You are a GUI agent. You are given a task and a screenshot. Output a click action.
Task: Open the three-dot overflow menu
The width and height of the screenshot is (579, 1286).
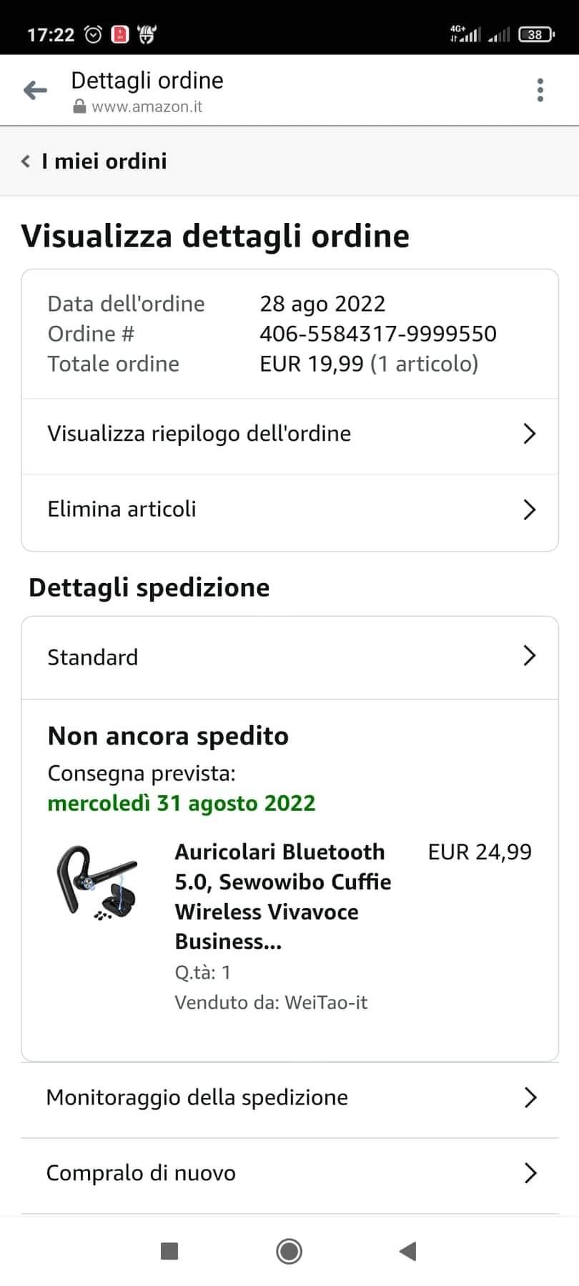[x=540, y=90]
